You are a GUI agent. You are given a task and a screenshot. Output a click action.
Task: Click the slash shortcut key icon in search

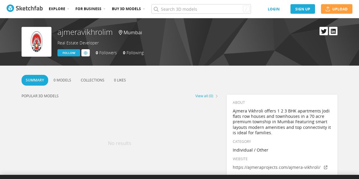(x=246, y=9)
